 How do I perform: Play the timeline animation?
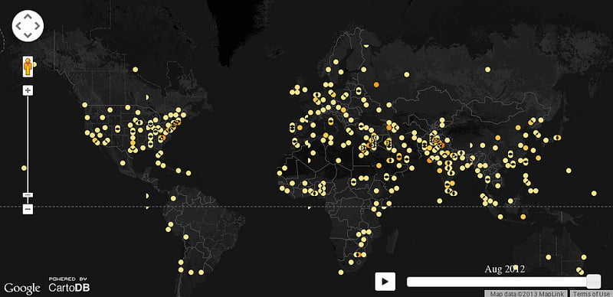point(385,282)
